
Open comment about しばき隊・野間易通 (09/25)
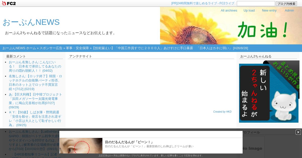(x=35, y=119)
